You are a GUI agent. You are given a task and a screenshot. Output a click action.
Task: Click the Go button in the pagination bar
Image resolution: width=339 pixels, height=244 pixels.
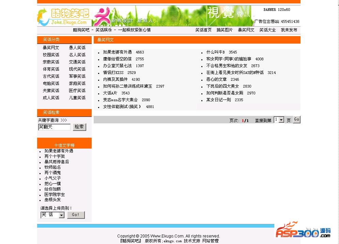tap(297, 120)
